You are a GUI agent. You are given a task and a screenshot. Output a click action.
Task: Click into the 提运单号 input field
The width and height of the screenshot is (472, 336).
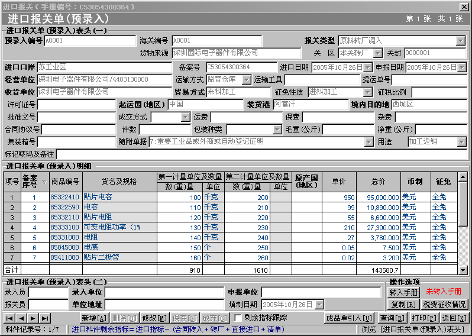pyautogui.click(x=429, y=80)
